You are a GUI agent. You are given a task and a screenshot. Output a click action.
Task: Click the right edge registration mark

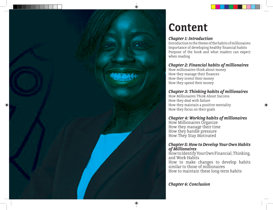(266, 105)
